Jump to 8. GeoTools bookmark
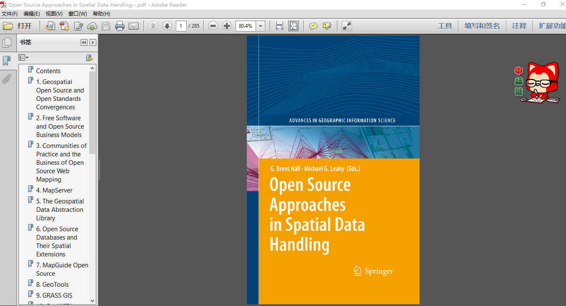566x306 pixels. coord(52,284)
